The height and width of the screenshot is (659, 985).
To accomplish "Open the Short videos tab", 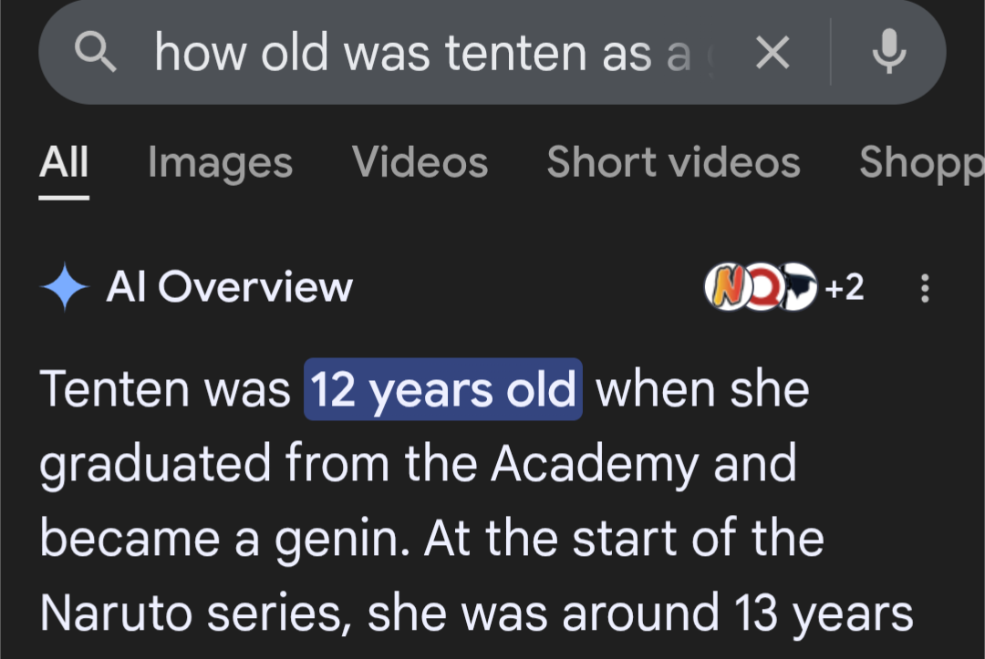I will coord(673,163).
